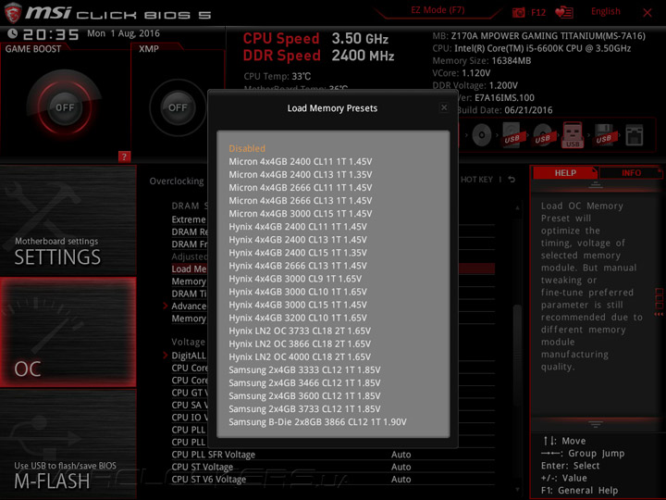666x500 pixels.
Task: Select Hynix 4x4GB 3200 CL10 1T 1.65V
Action: [x=298, y=318]
